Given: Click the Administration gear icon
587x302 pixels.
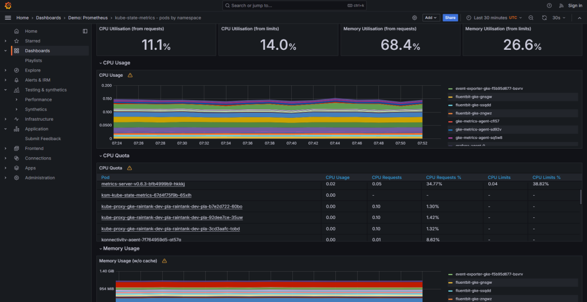Looking at the screenshot, I should coord(17,177).
